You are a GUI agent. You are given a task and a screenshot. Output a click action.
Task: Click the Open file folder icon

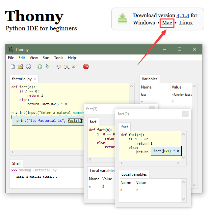point(21,67)
